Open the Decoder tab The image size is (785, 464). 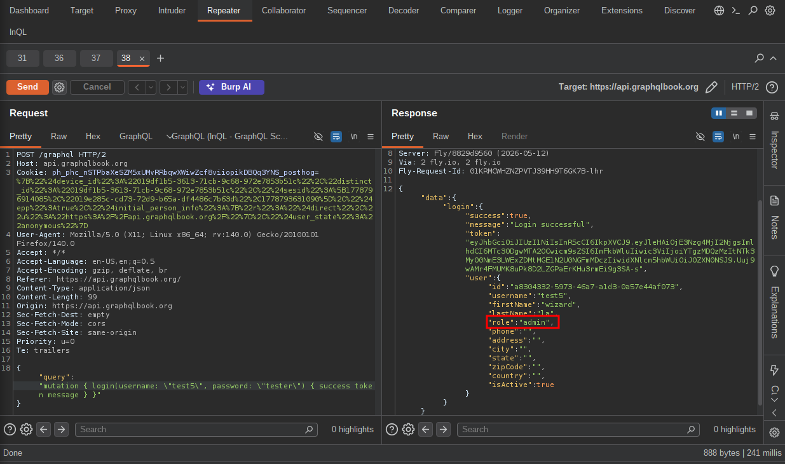(404, 10)
